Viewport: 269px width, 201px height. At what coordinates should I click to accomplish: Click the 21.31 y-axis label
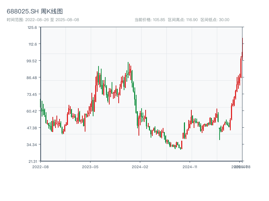33,161
